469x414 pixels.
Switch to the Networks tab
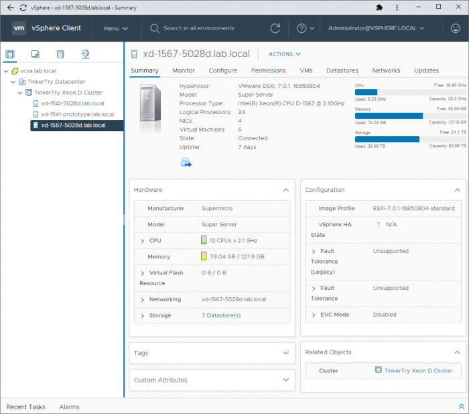point(386,70)
